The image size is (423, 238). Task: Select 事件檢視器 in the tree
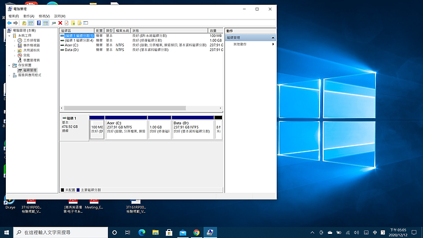point(31,45)
